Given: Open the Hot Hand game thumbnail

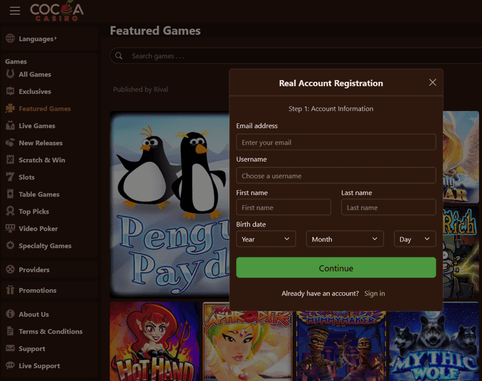Looking at the screenshot, I should click(155, 341).
